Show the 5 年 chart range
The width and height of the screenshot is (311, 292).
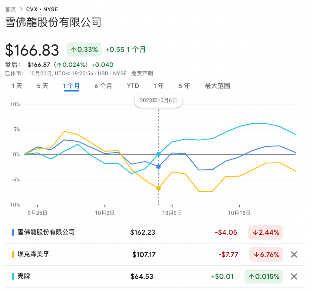click(x=184, y=86)
